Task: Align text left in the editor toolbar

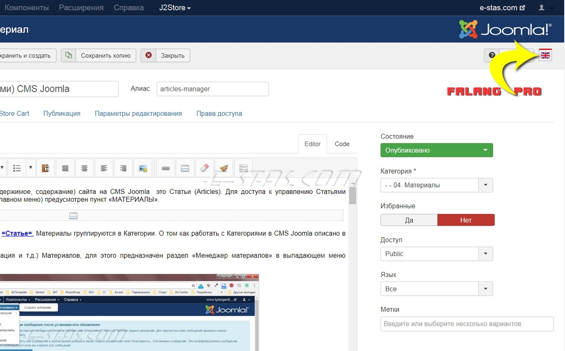Action: pos(104,168)
